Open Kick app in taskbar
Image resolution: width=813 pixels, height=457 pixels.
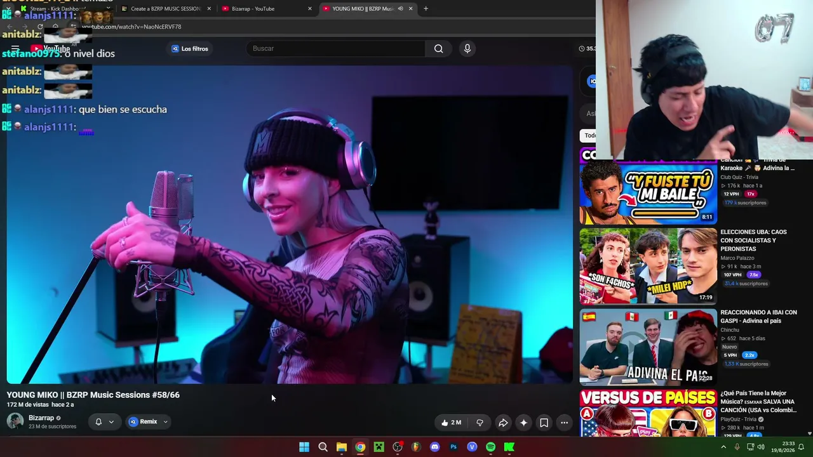(509, 447)
